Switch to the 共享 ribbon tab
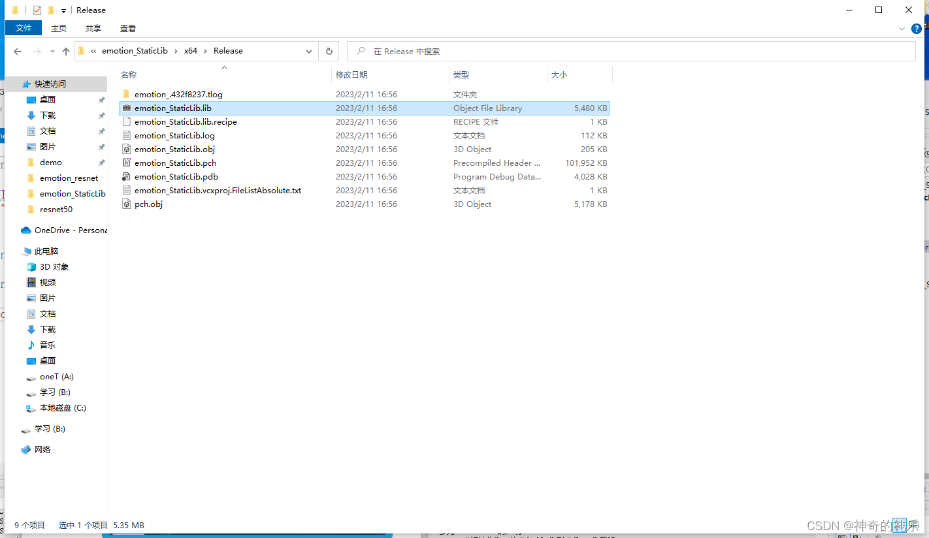This screenshot has width=929, height=538. [93, 28]
